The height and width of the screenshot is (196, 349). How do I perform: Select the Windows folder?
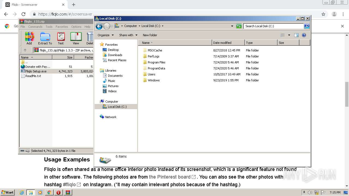(x=154, y=80)
